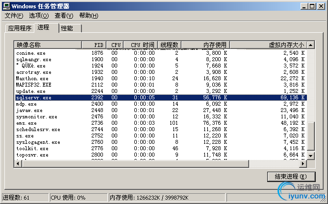Minimize the Task Manager window
The image size is (328, 204).
click(304, 6)
